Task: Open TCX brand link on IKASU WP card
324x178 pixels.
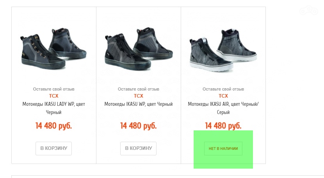Action: [138, 96]
